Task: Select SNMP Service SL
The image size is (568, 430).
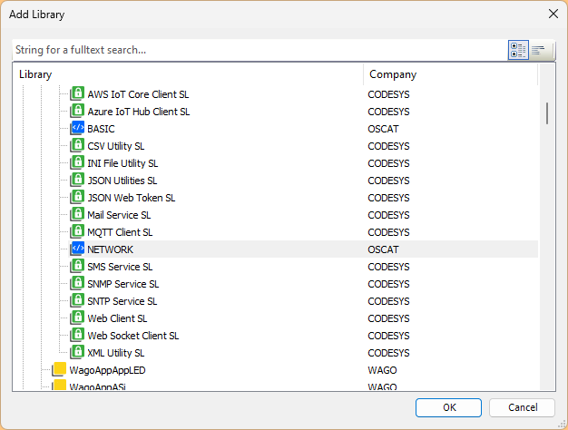Action: tap(123, 284)
